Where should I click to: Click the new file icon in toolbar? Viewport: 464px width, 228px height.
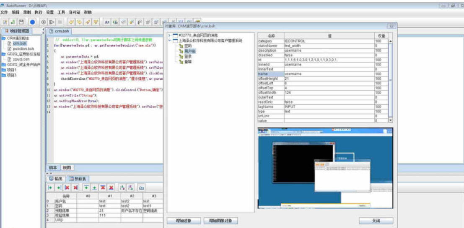(5, 22)
